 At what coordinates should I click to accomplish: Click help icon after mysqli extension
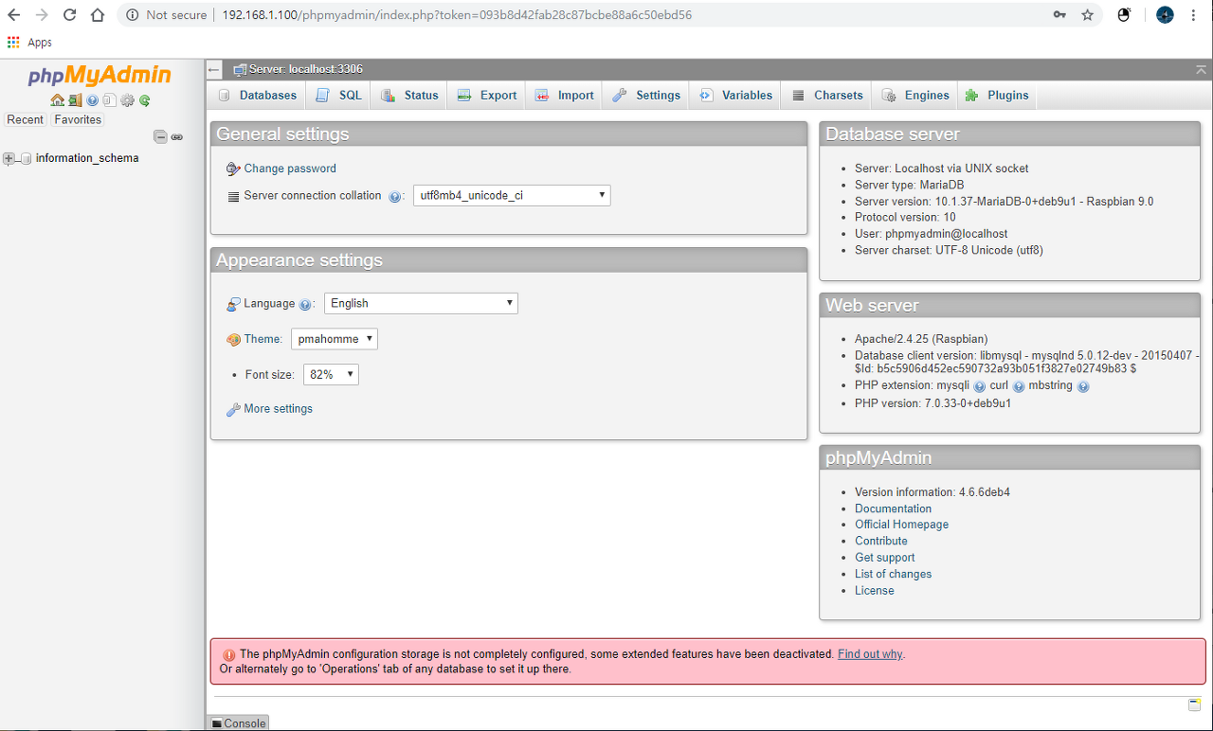coord(980,386)
